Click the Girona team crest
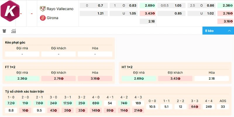The height and width of the screenshot is (117, 234). coord(43,18)
